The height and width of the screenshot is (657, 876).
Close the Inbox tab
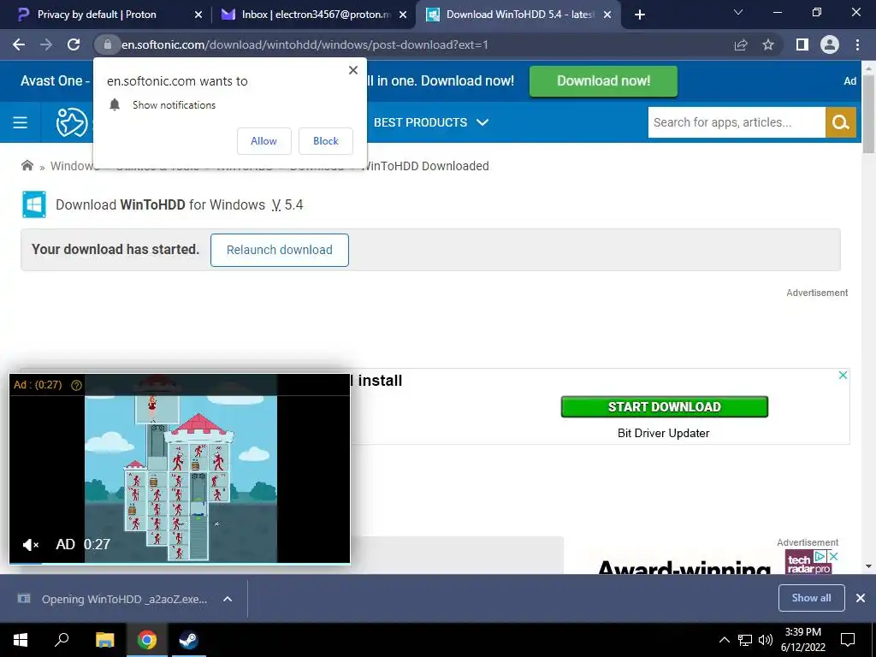tap(403, 15)
